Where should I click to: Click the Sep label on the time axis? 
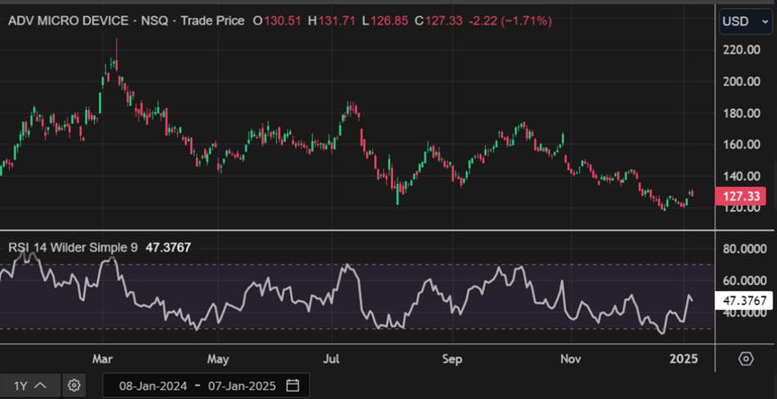(452, 359)
